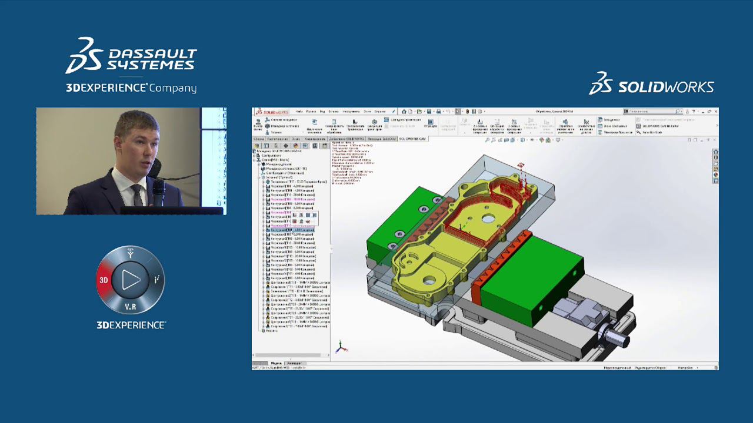Click the Print icon
Viewport: 753px width, 423px height.
click(x=438, y=112)
